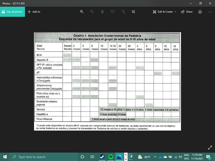Viewport: 215px width, 161px height.
Task: Click the vaccination table image
Action: pyautogui.click(x=107, y=82)
